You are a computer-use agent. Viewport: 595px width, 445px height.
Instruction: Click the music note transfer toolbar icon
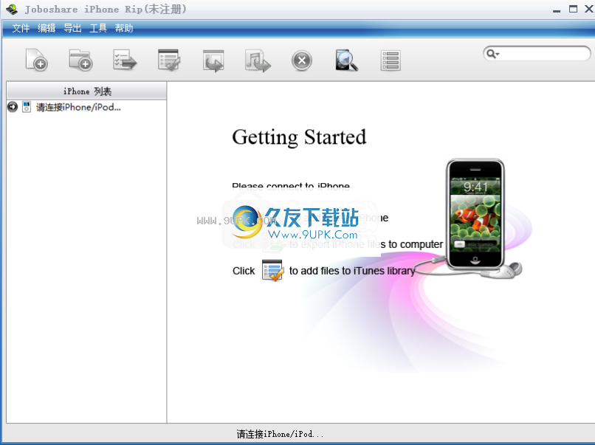tap(258, 61)
